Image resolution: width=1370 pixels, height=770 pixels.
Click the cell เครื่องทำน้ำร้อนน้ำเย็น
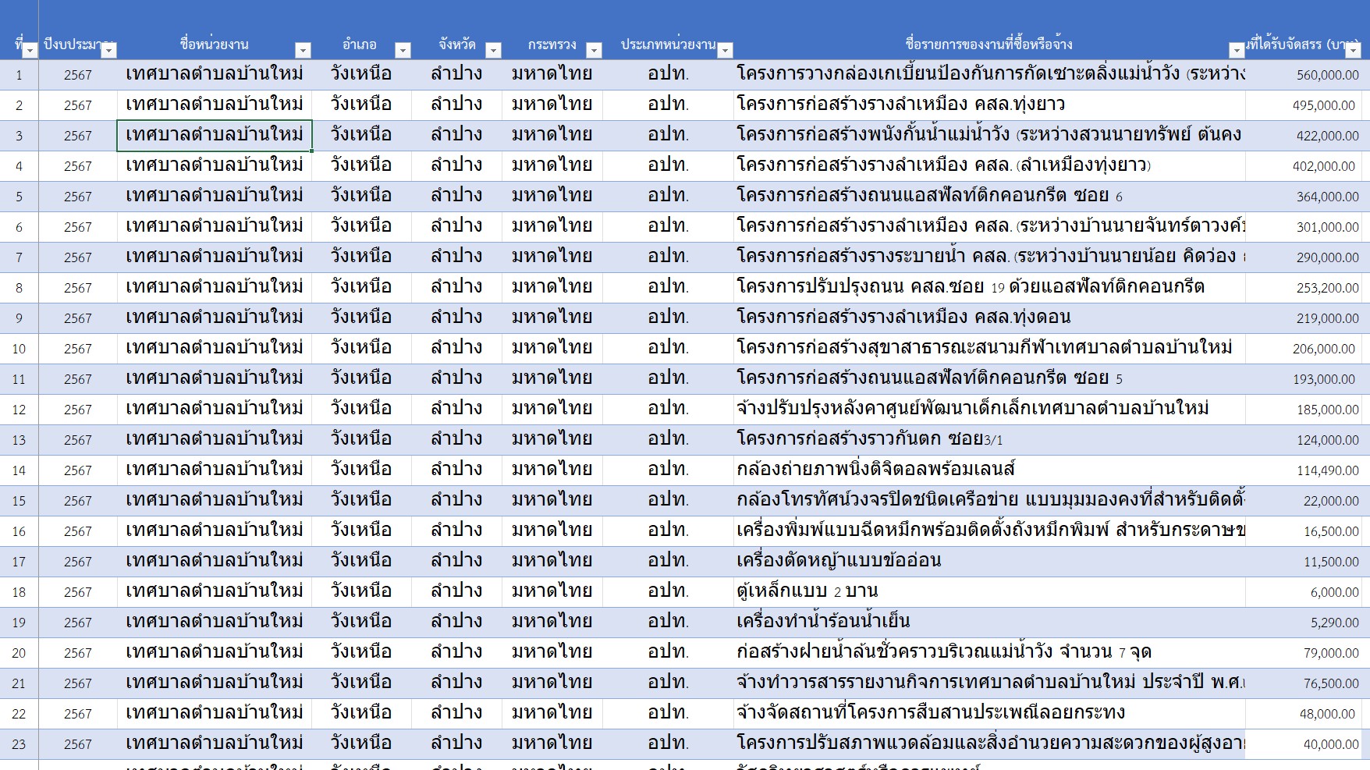pos(989,623)
